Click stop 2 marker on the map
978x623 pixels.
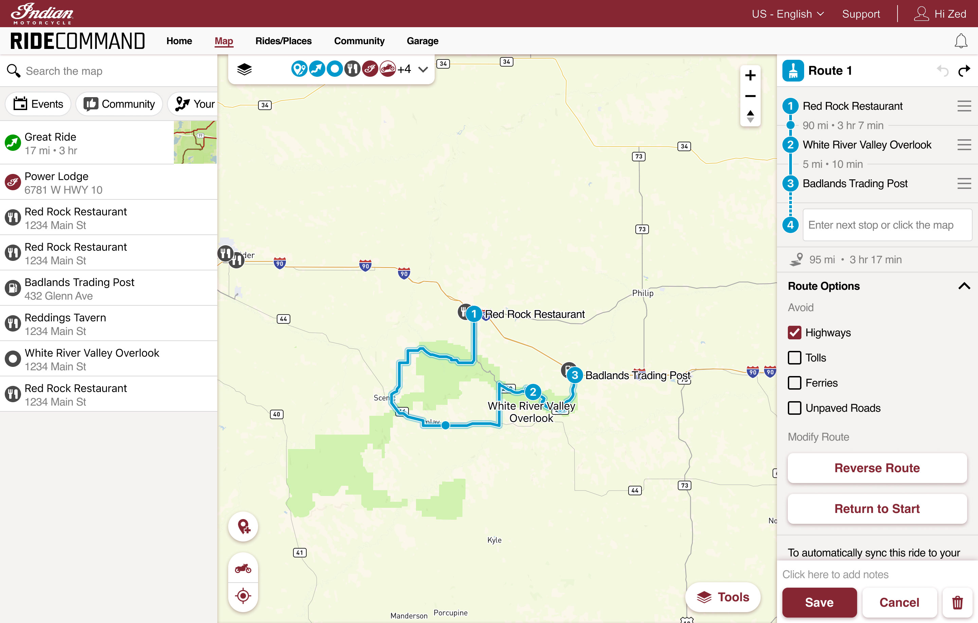(x=533, y=392)
